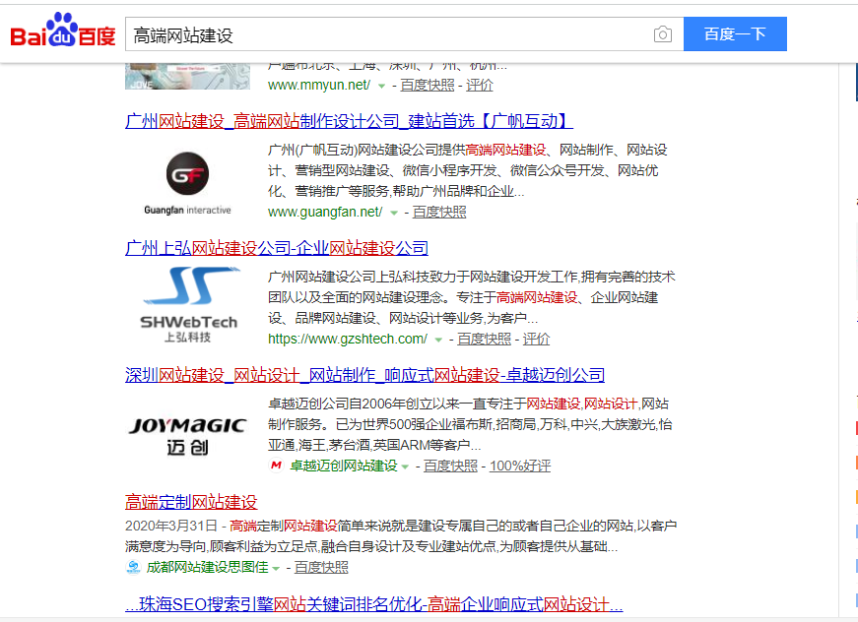Open camera image search icon
858x622 pixels.
pyautogui.click(x=663, y=34)
